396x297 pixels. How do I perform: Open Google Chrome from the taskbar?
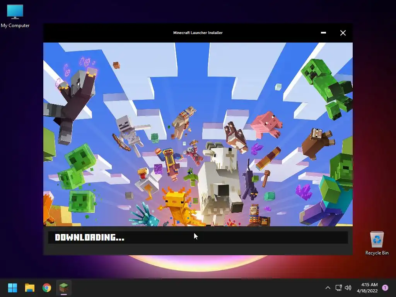47,288
